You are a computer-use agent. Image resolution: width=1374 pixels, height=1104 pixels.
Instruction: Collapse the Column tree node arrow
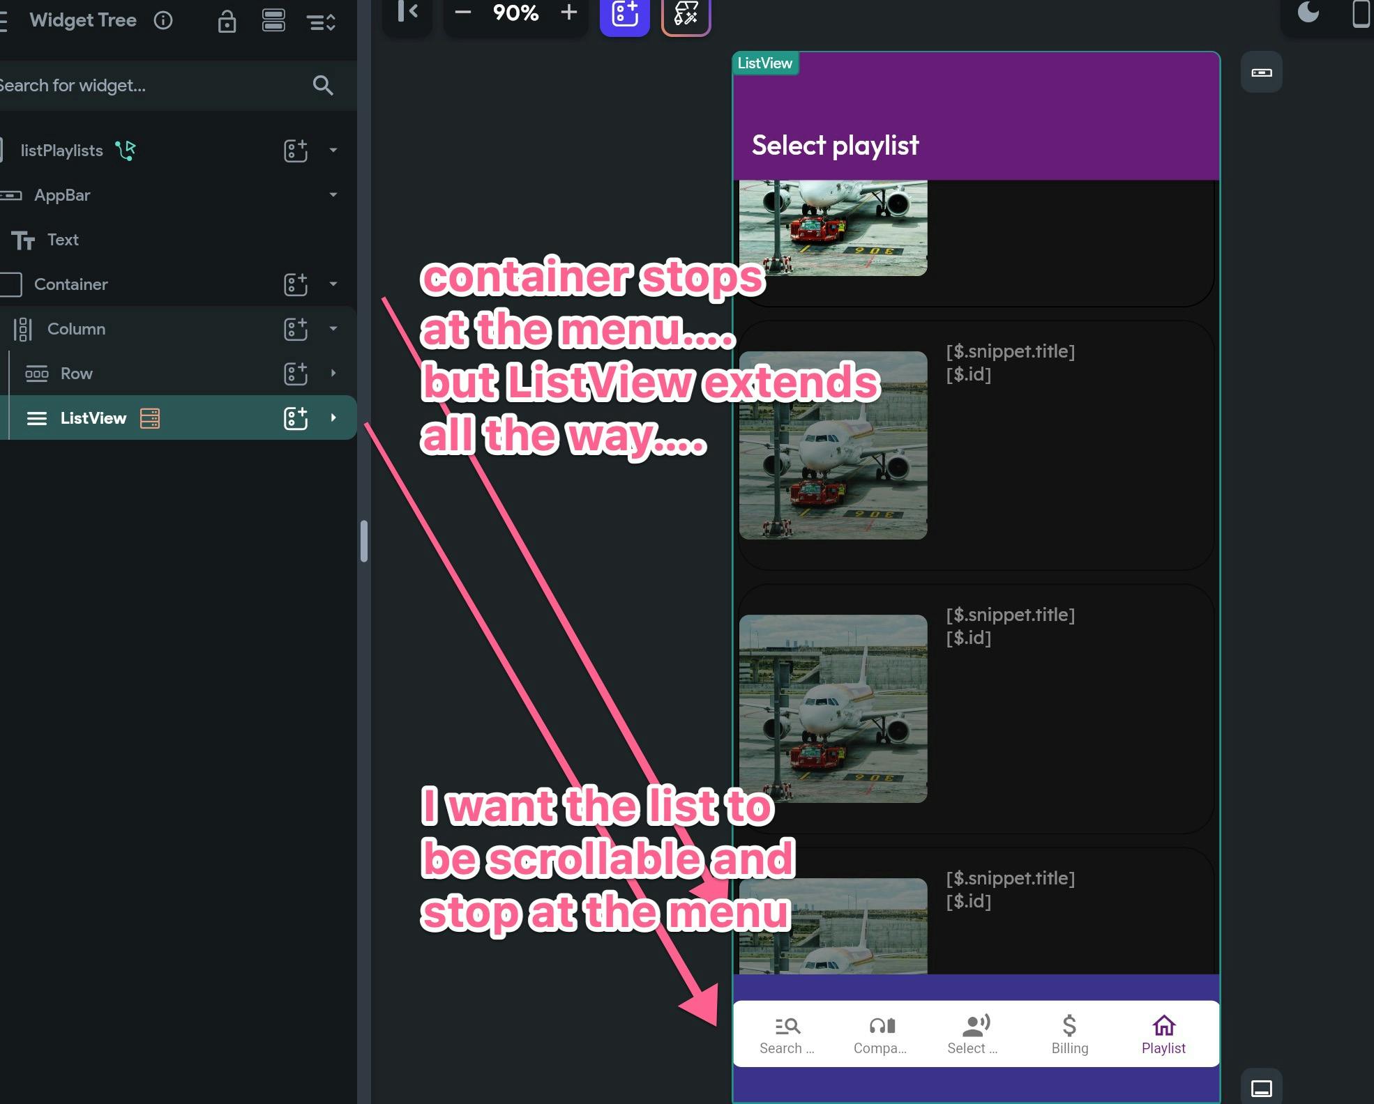(333, 328)
